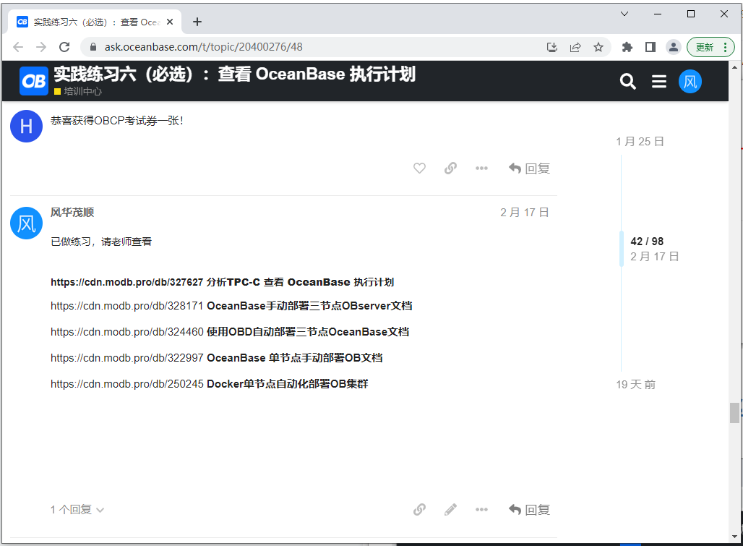Open the hamburger menu icon

pyautogui.click(x=658, y=82)
